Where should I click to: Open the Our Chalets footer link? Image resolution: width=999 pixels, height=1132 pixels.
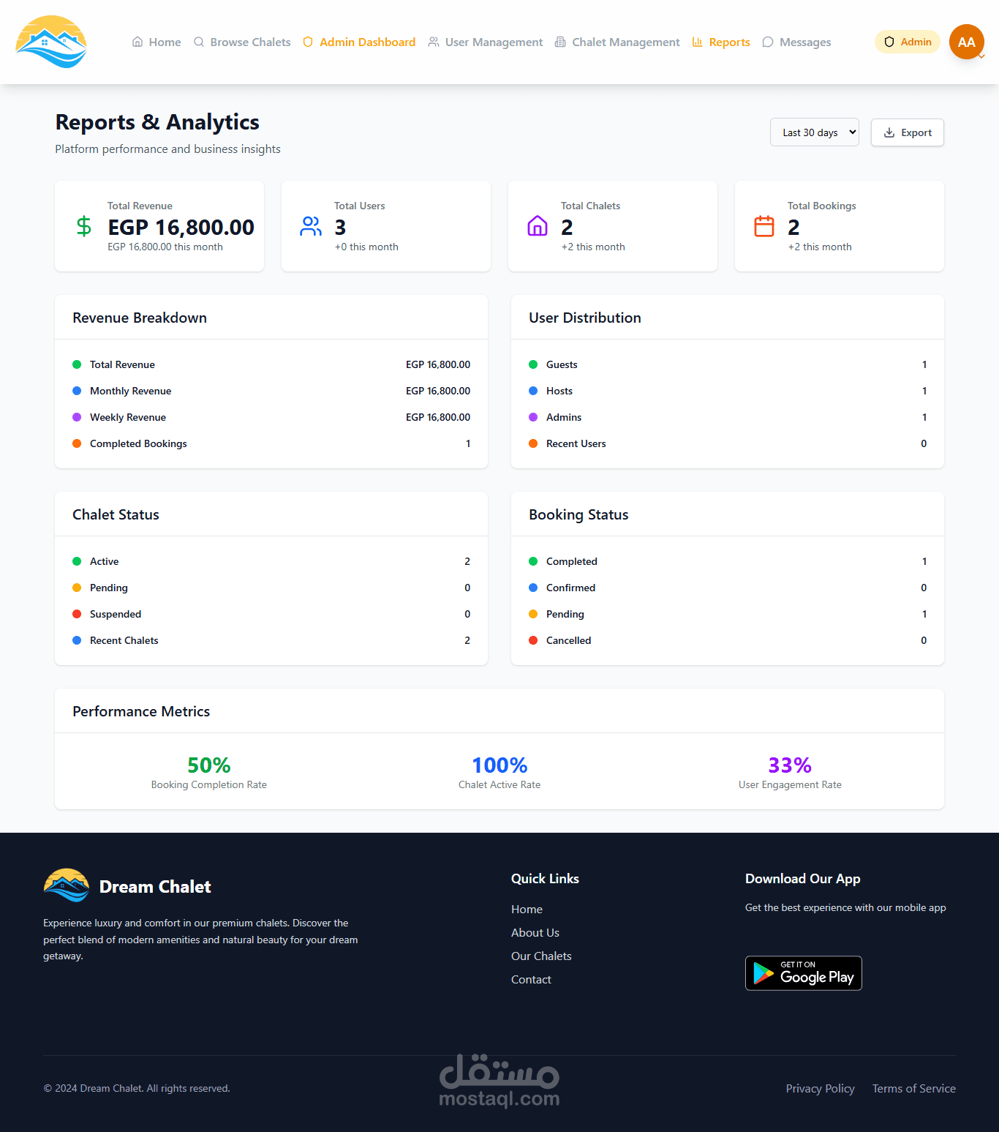(x=541, y=956)
